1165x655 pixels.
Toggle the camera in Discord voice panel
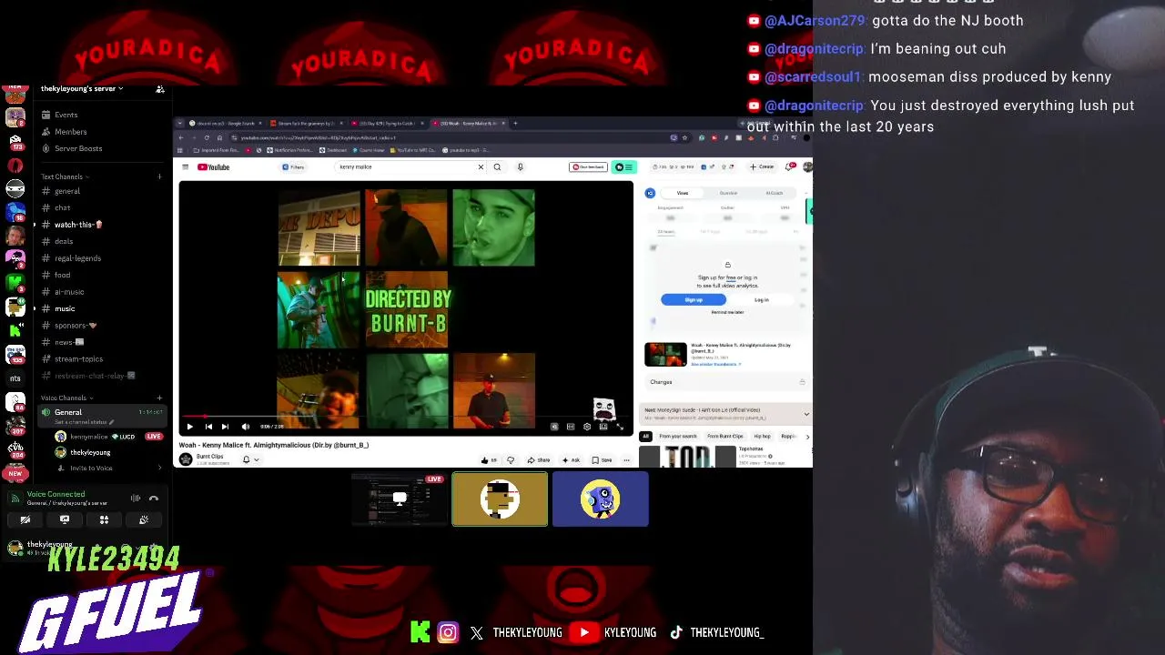25,519
